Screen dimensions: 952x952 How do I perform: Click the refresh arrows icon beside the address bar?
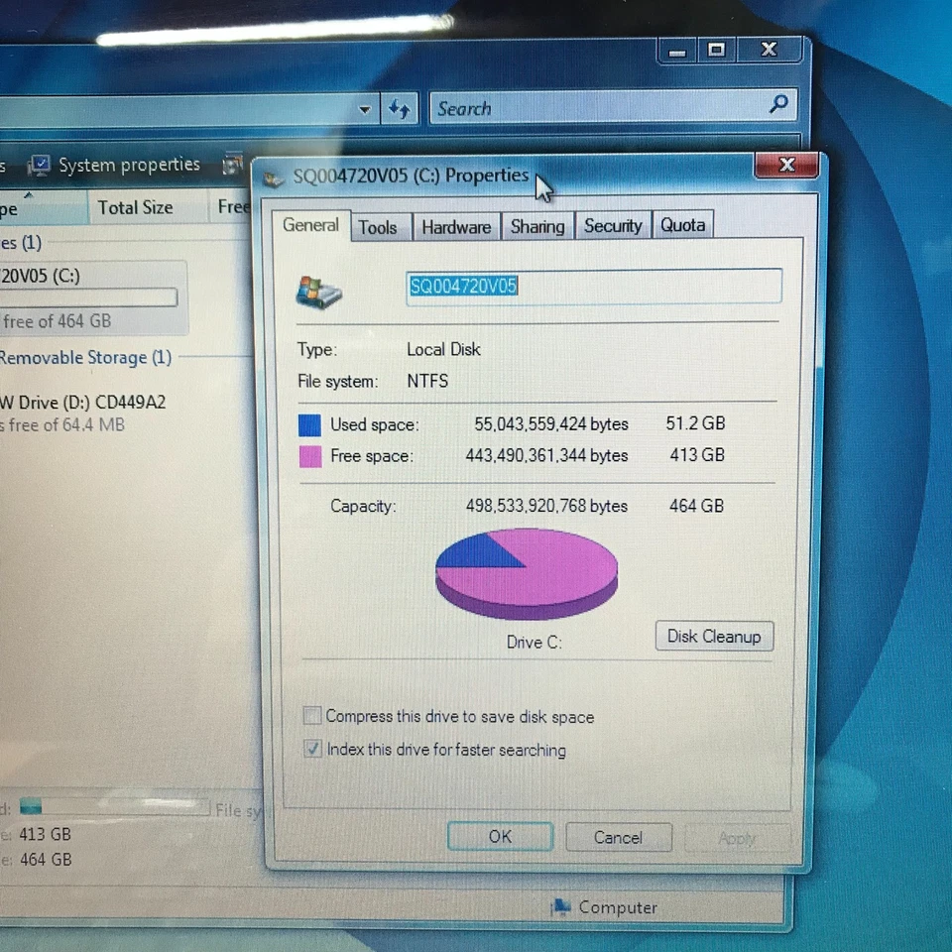[x=400, y=108]
